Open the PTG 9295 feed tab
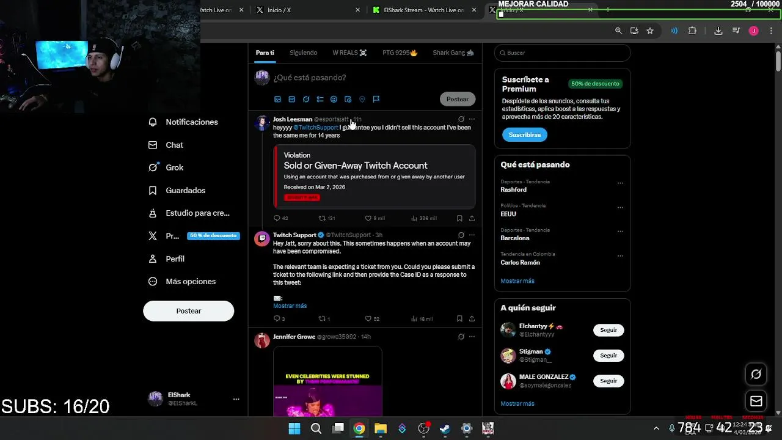 click(x=400, y=53)
